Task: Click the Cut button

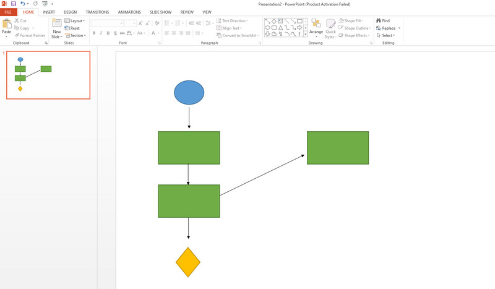Action: (x=20, y=20)
